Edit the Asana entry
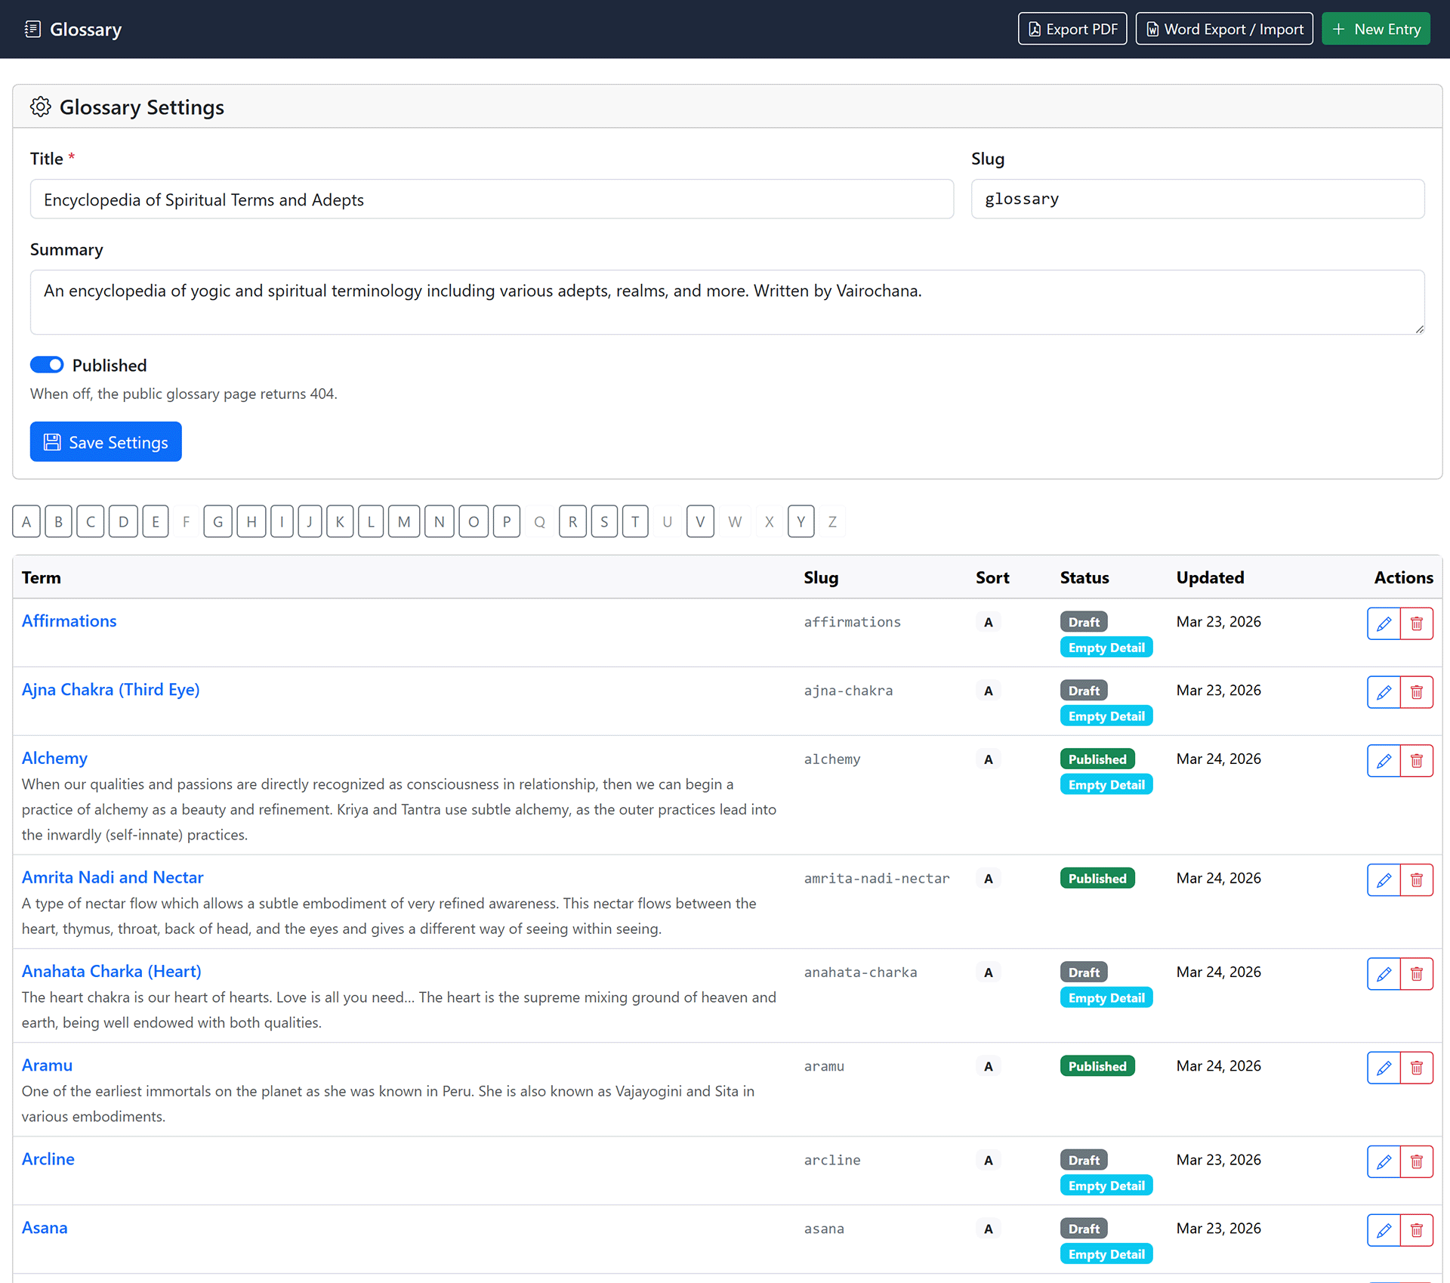1450x1283 pixels. 1384,1231
